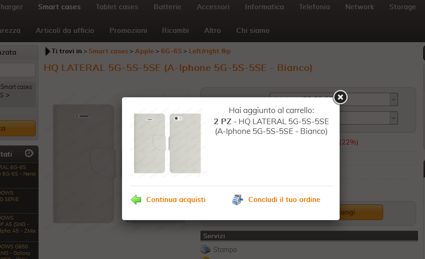Screen dimensions: 425x259
Task: Click the cash register checkout icon
Action: pyautogui.click(x=238, y=200)
